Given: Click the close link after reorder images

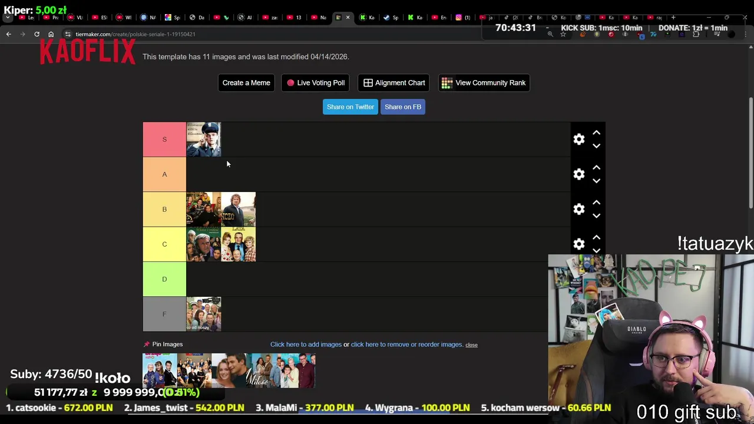Looking at the screenshot, I should [x=471, y=344].
